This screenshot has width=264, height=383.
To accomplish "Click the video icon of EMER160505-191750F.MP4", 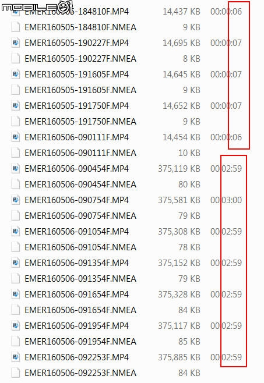I will [16, 106].
